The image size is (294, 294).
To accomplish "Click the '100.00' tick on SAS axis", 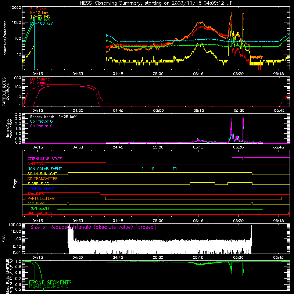I will coord(15,225).
